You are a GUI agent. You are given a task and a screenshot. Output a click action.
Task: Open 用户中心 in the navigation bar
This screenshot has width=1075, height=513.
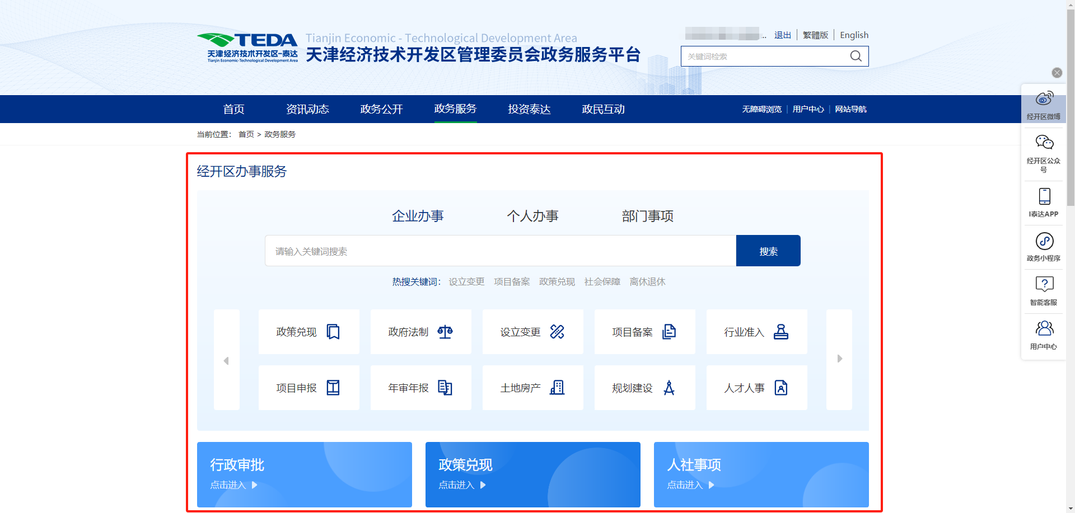tap(808, 109)
